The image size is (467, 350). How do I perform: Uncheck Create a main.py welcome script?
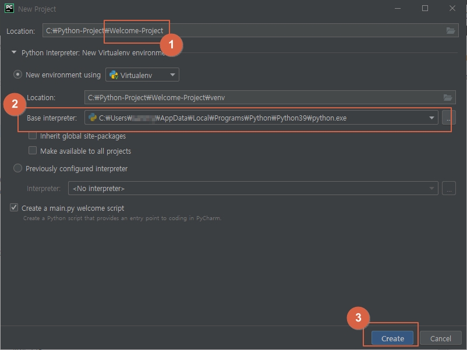coord(14,207)
